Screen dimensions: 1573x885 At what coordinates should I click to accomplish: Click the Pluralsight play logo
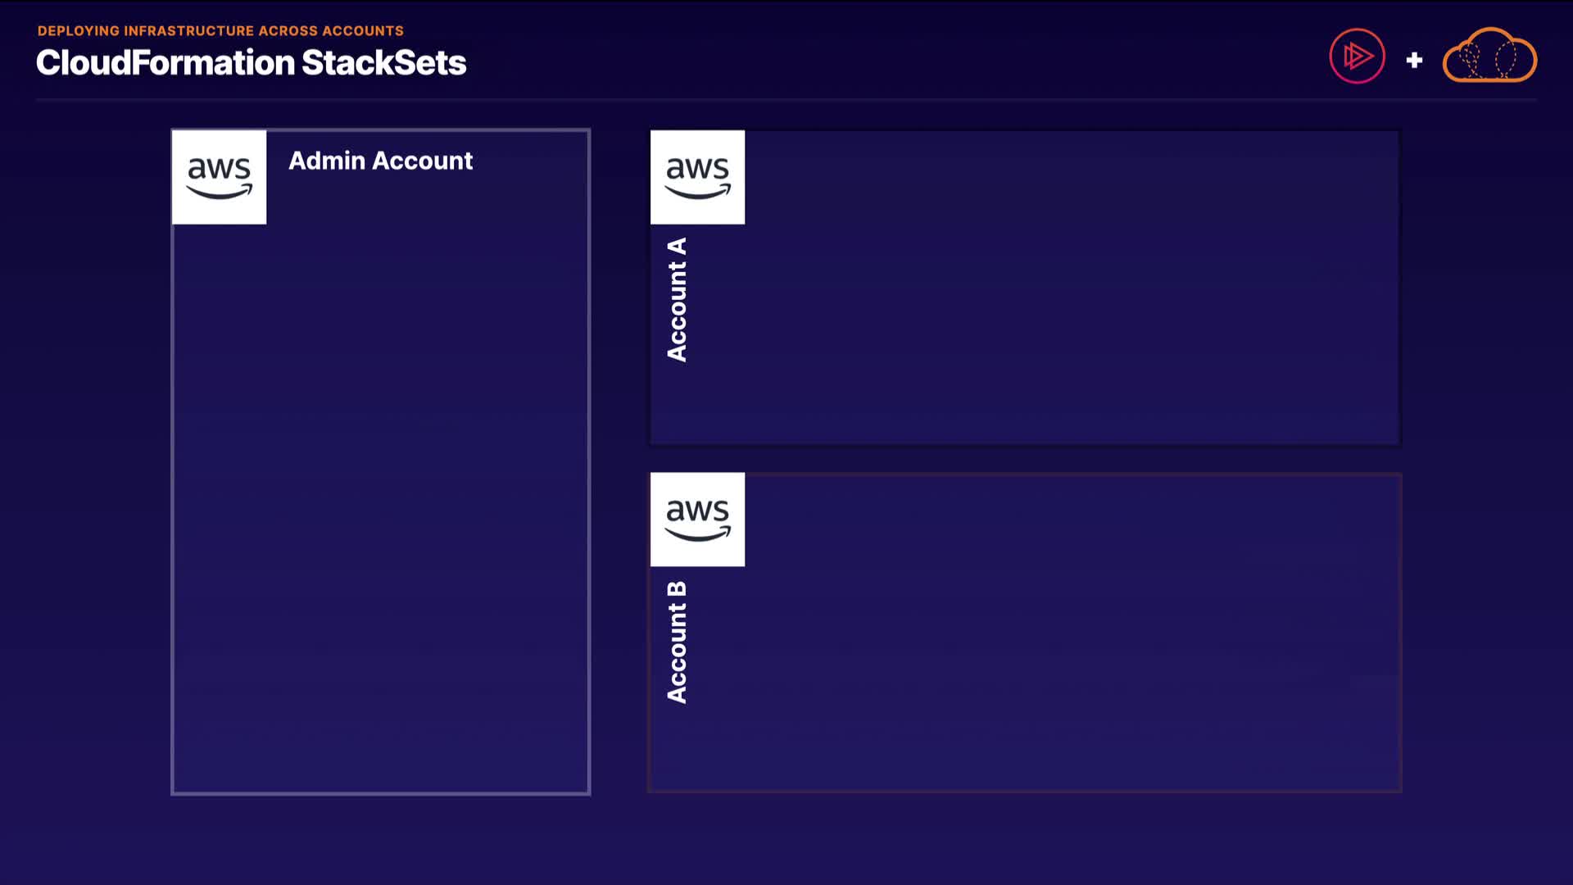coord(1357,57)
